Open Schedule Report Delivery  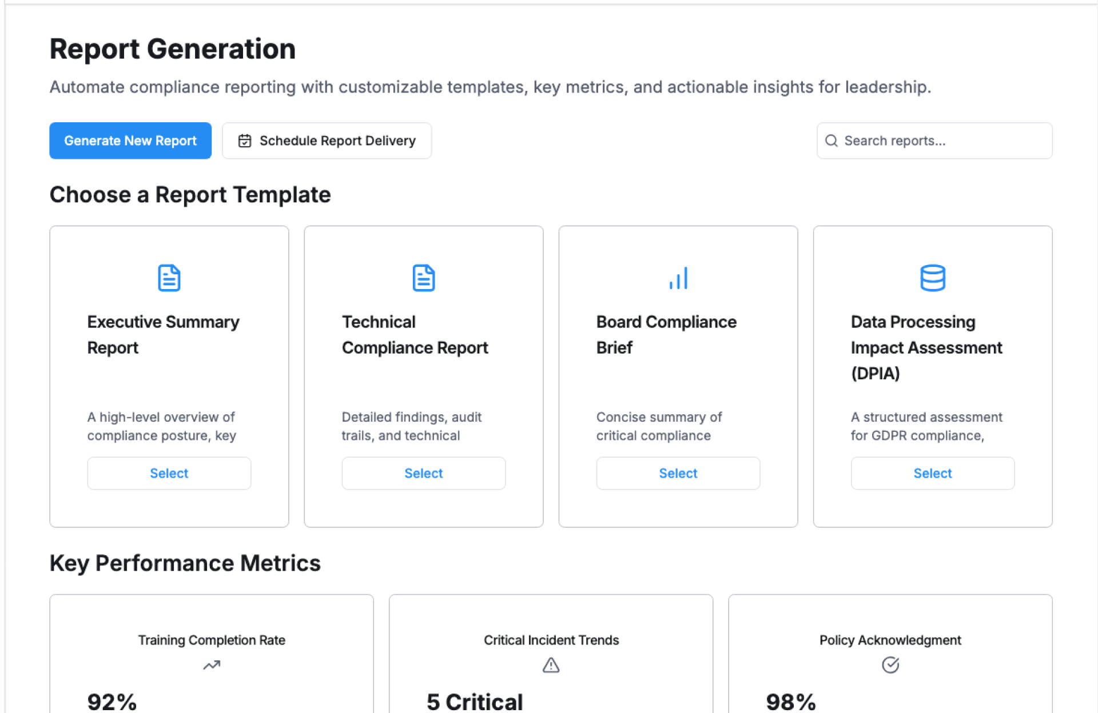tap(327, 141)
